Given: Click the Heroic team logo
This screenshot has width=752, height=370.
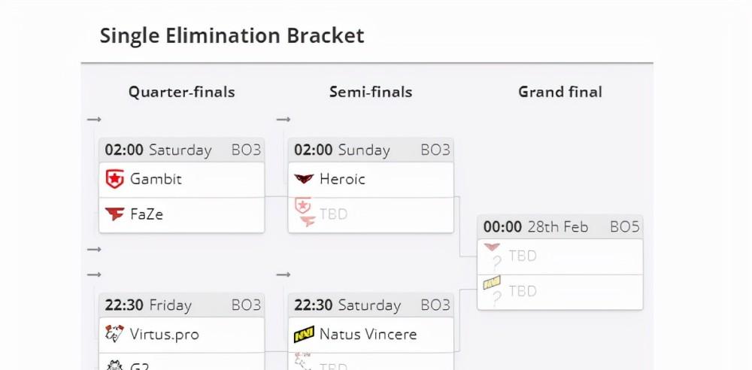Looking at the screenshot, I should tap(304, 179).
